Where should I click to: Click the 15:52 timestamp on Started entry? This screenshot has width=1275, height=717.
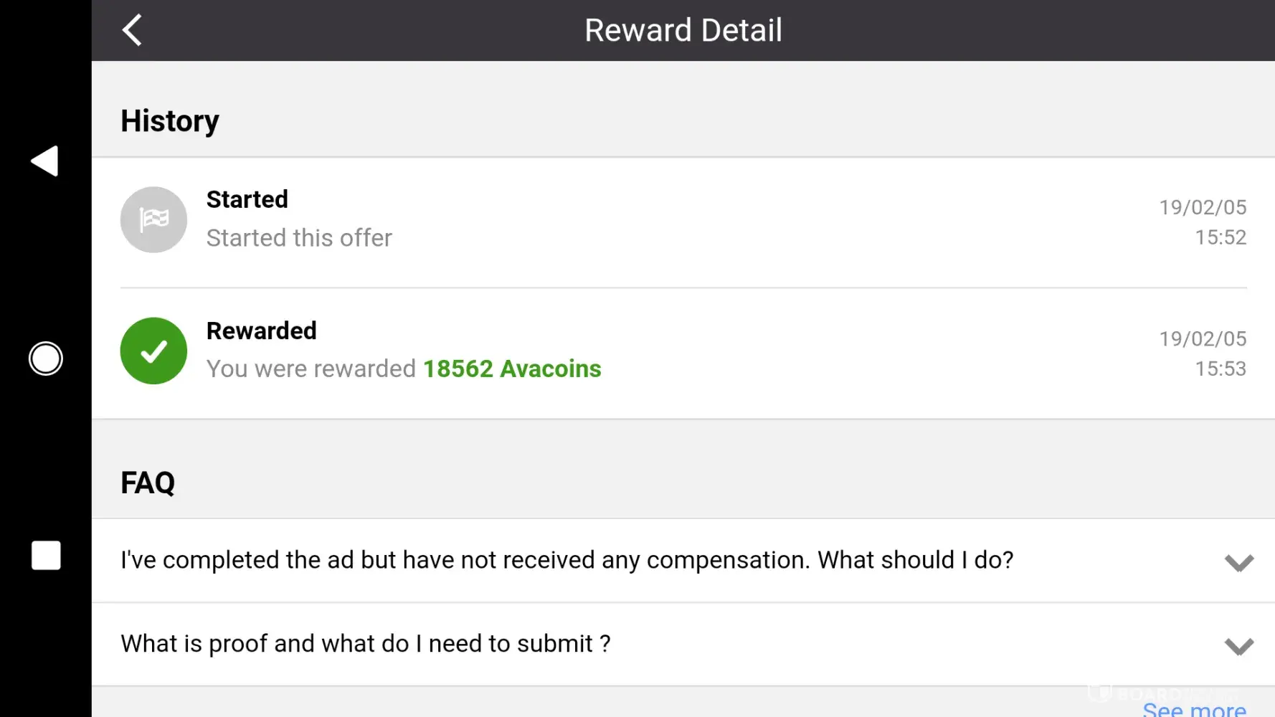tap(1220, 237)
